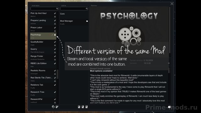The image size is (201, 113).
Task: Click checkmark icon on Research Tree row
Action: [55, 92]
